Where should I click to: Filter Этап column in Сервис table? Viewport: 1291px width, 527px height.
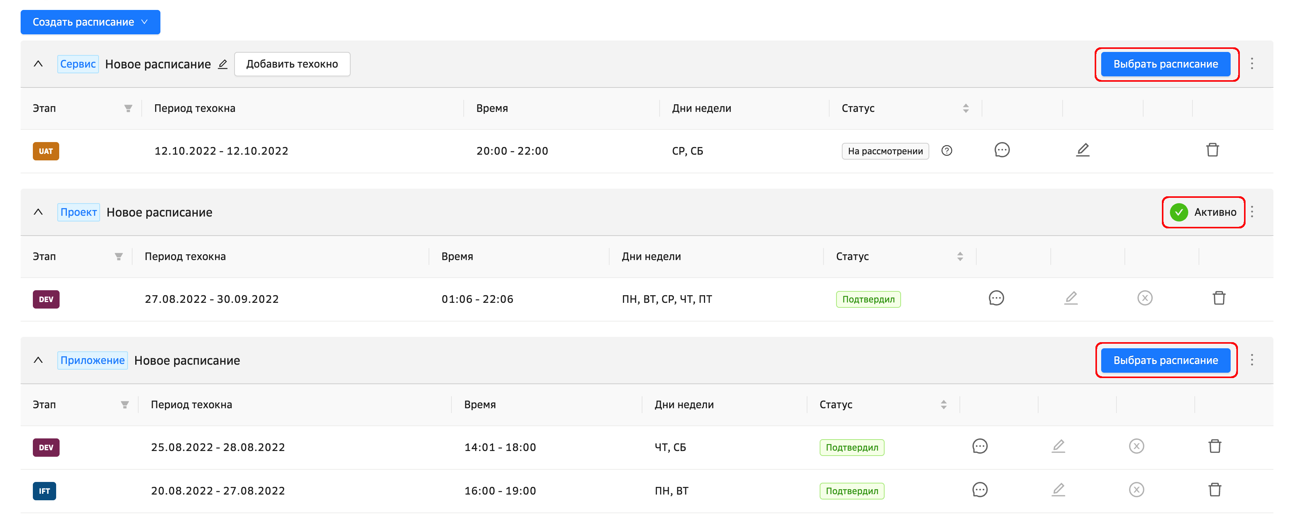pyautogui.click(x=128, y=108)
